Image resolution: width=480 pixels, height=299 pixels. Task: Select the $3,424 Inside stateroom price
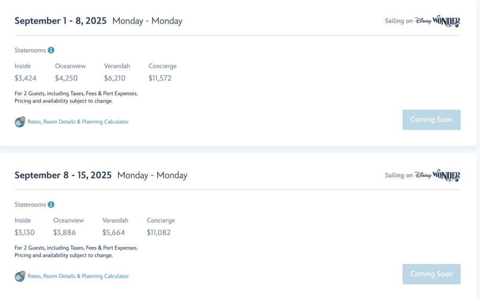[25, 78]
